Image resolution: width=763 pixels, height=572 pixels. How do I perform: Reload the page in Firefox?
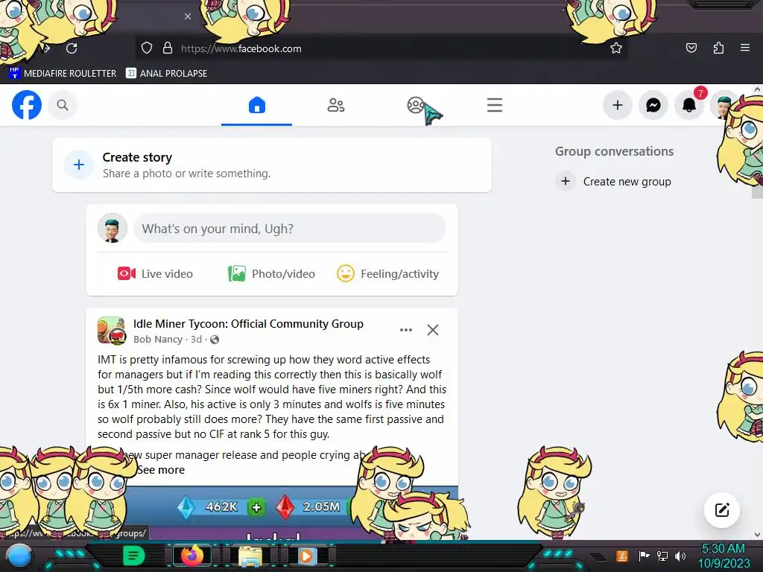(x=72, y=48)
